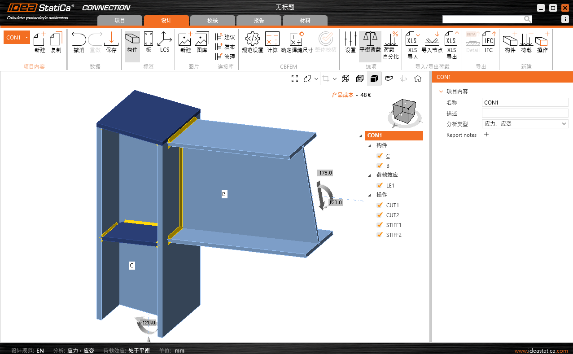Switch to the 材料 tab
The height and width of the screenshot is (354, 573).
[305, 21]
